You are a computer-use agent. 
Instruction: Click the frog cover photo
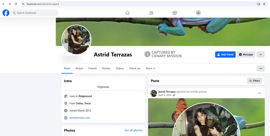click(163, 32)
